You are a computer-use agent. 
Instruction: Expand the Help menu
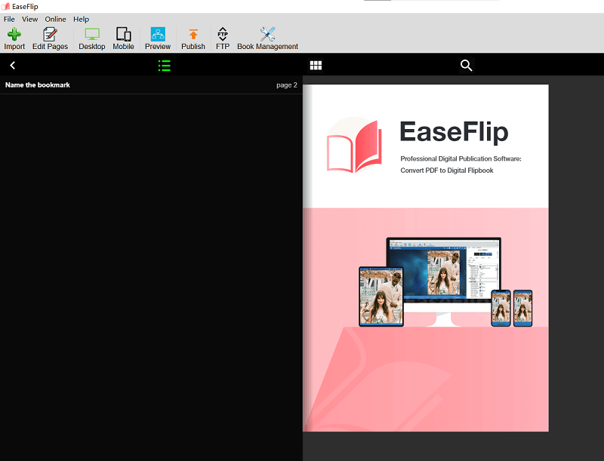tap(81, 19)
